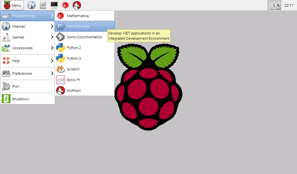Open the Terminal monitor icon in the taskbar
Screen dimensions: 297x174
click(x=54, y=5)
